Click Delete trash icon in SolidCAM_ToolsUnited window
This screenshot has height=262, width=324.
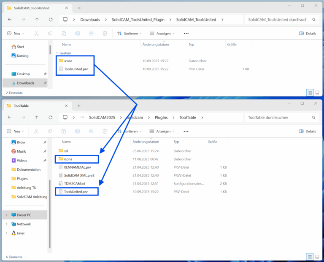click(105, 33)
